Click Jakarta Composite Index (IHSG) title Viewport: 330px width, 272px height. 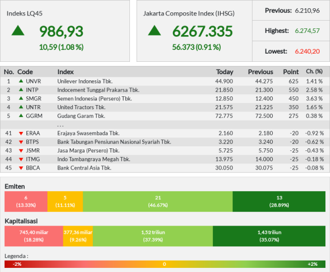tap(189, 13)
